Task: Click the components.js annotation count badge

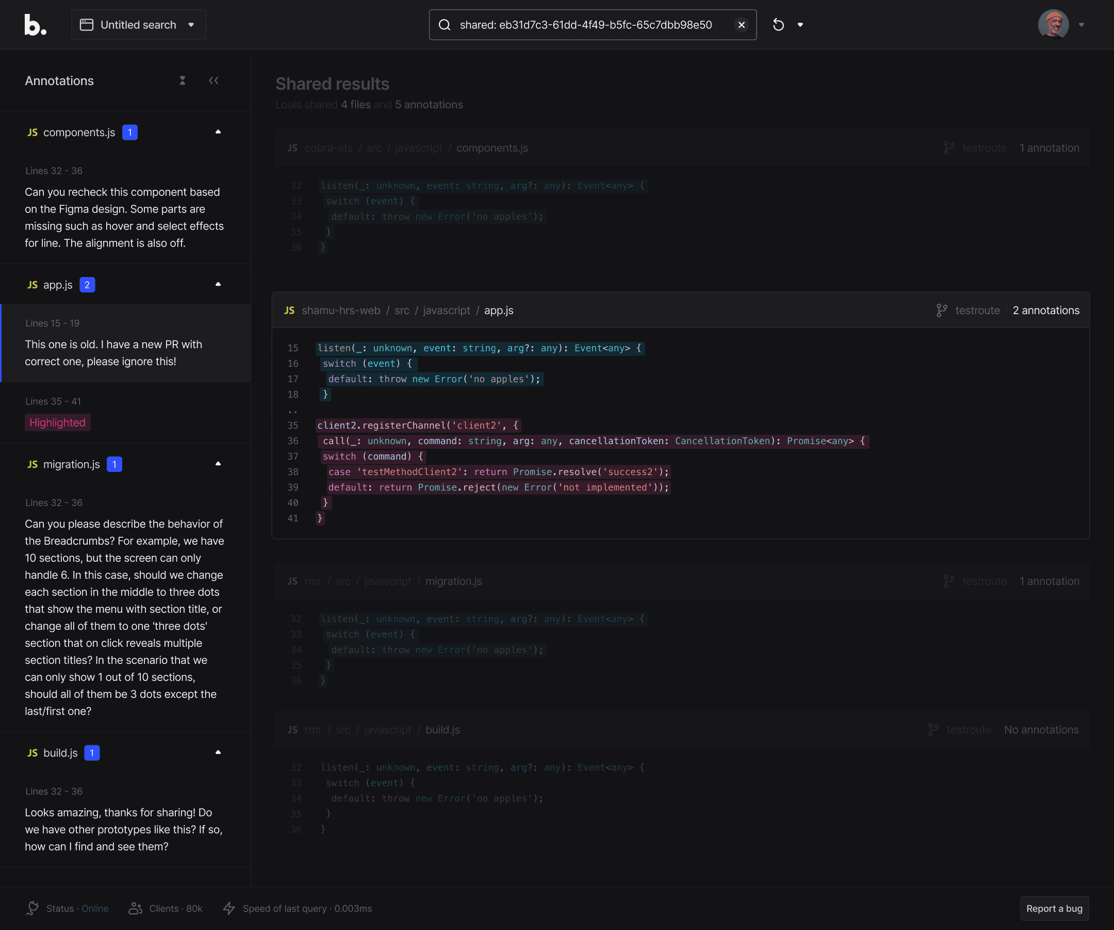Action: (129, 132)
